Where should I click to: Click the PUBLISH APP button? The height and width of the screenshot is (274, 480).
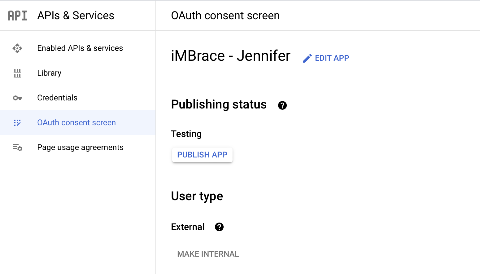(202, 155)
